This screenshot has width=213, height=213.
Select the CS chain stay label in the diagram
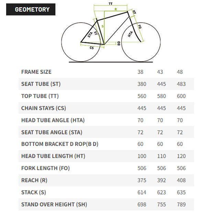(x=92, y=48)
